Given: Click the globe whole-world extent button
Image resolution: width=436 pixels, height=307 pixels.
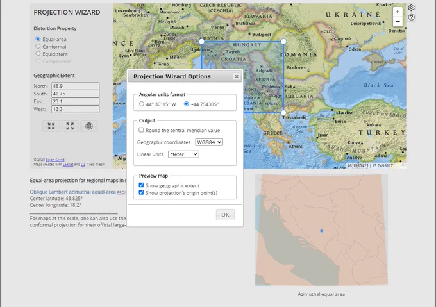Looking at the screenshot, I should coord(89,126).
